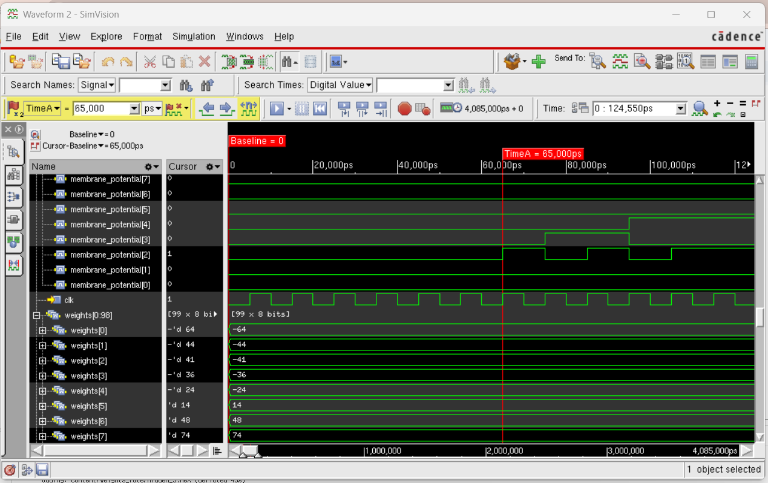Click the horizontal timeline overview slider thumb

pyautogui.click(x=251, y=451)
